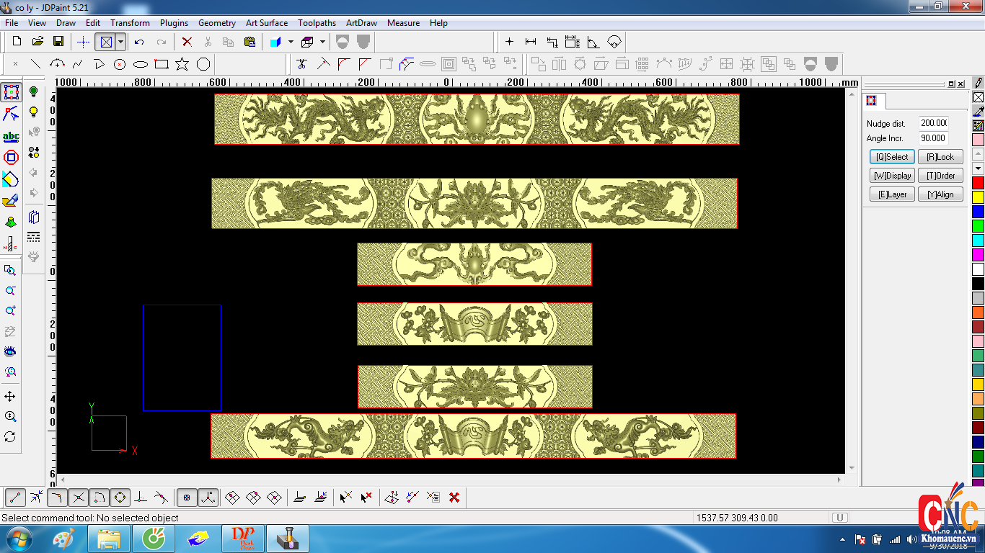Select the star shape drawing tool
Screen dimensions: 985x553
click(x=182, y=64)
